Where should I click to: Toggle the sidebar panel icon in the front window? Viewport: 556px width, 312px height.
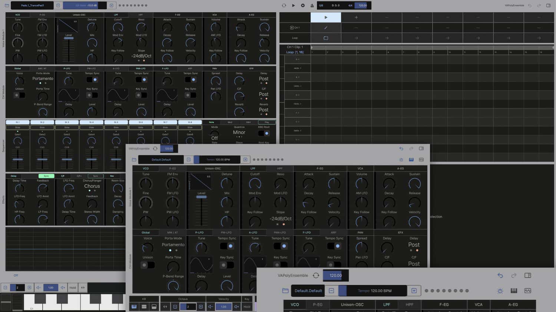(528, 275)
